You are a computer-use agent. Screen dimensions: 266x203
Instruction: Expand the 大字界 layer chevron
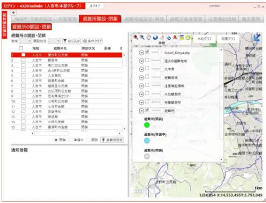(x=141, y=69)
